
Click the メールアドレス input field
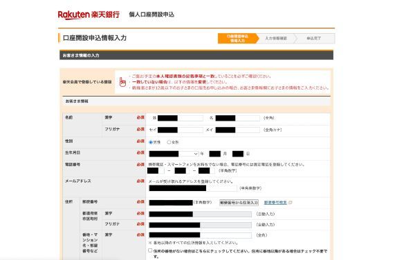click(x=193, y=188)
